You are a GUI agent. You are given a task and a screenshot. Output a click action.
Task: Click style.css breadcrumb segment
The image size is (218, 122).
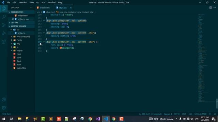(x=50, y=12)
